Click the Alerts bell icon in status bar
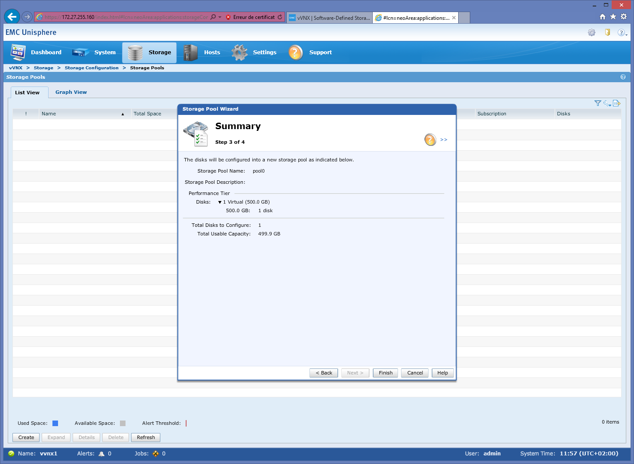 (x=101, y=454)
